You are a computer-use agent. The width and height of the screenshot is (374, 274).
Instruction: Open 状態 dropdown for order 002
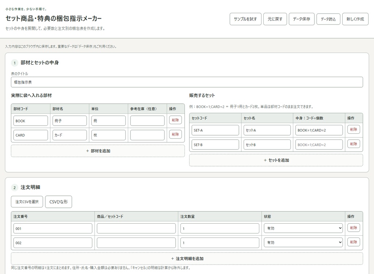(x=303, y=243)
